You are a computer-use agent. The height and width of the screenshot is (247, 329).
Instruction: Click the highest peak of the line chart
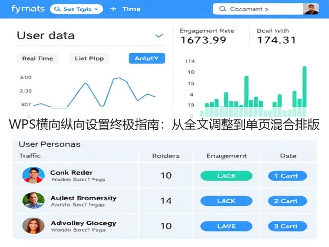(x=119, y=78)
